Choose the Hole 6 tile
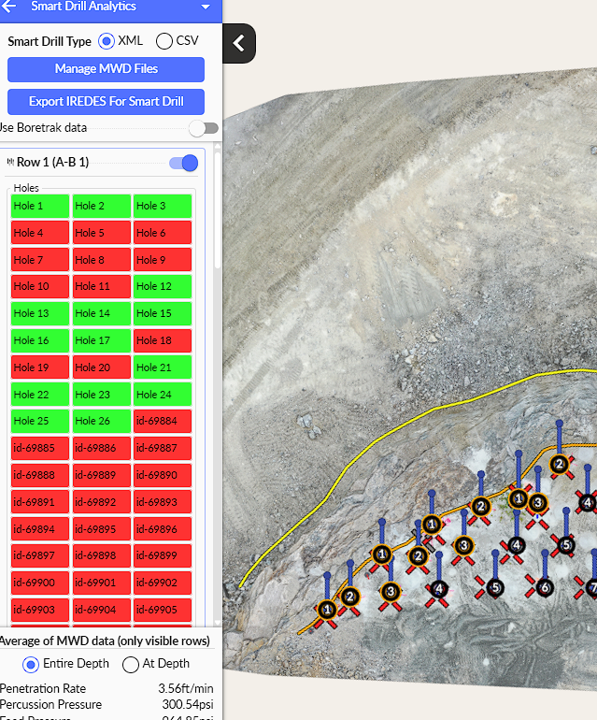The height and width of the screenshot is (720, 597). click(x=163, y=233)
